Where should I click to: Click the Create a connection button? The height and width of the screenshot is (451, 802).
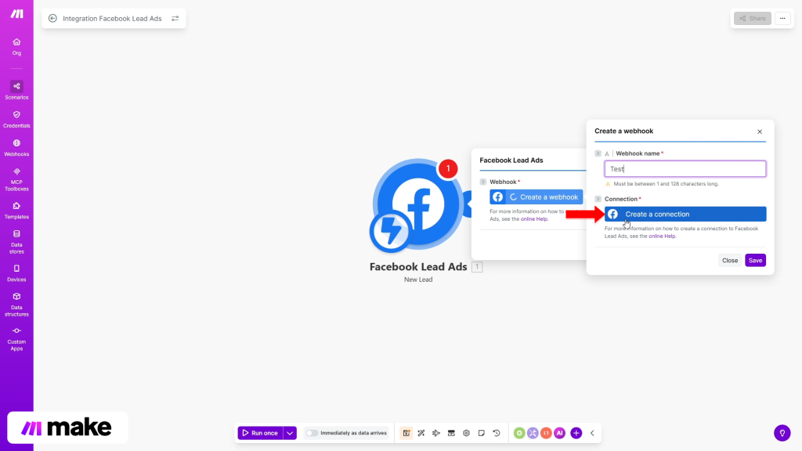685,215
